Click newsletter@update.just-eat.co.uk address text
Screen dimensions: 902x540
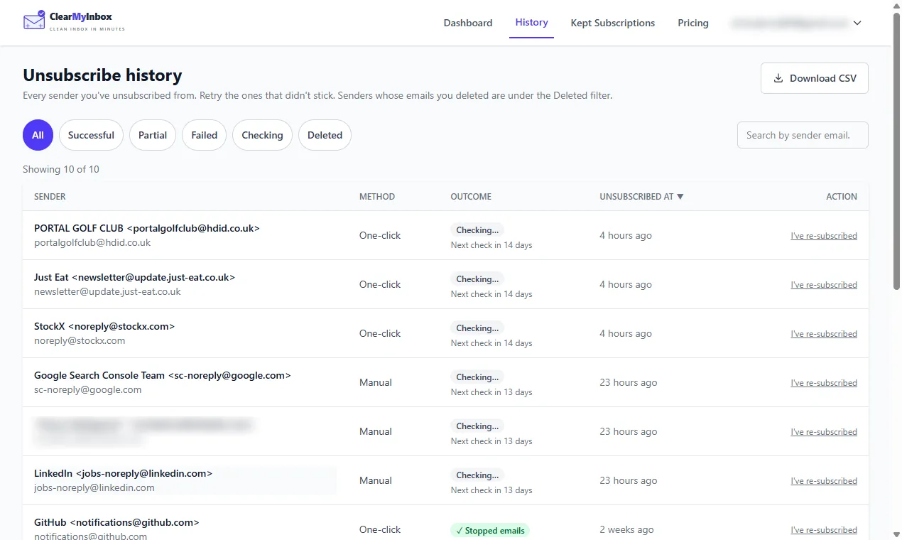[x=107, y=292]
